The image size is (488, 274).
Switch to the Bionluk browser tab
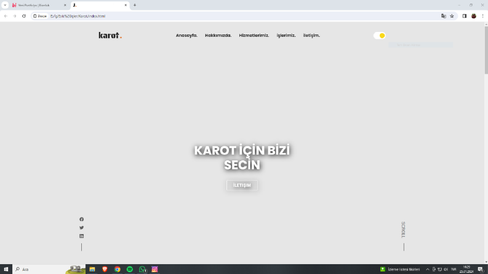point(38,6)
